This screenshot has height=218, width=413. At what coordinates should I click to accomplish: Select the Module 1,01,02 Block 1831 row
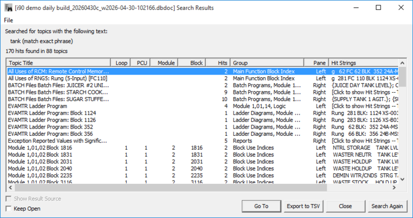pos(203,155)
